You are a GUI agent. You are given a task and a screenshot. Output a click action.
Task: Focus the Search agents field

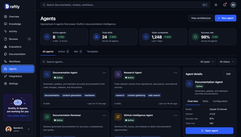(119, 62)
